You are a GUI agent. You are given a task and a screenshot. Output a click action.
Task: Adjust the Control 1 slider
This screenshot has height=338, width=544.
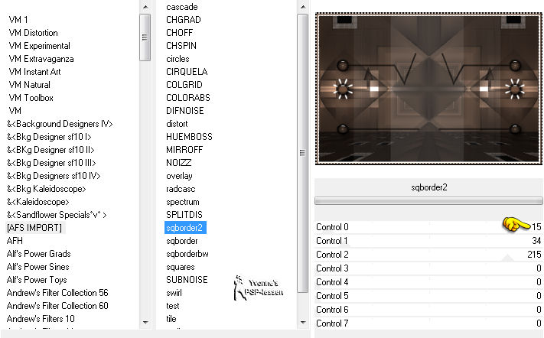[428, 241]
